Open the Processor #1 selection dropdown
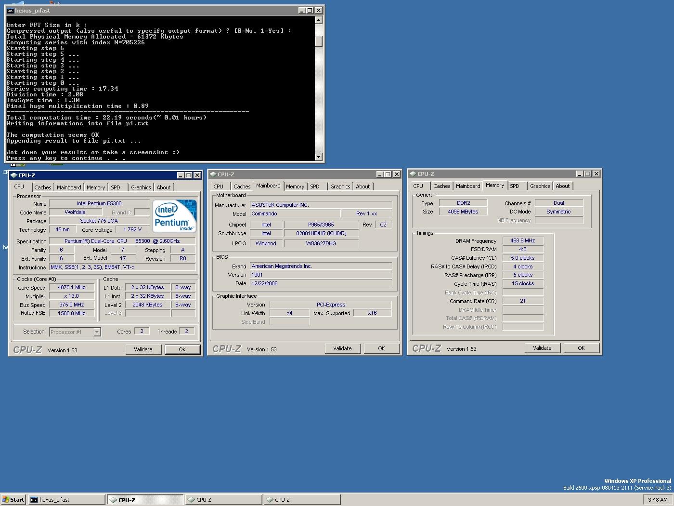Image resolution: width=674 pixels, height=506 pixels. [97, 332]
